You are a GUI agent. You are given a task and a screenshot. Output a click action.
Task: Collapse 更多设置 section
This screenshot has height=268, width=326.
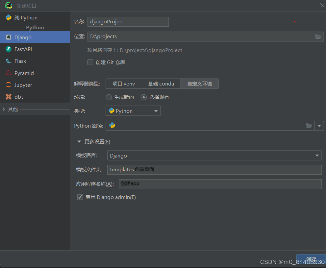tap(79, 141)
